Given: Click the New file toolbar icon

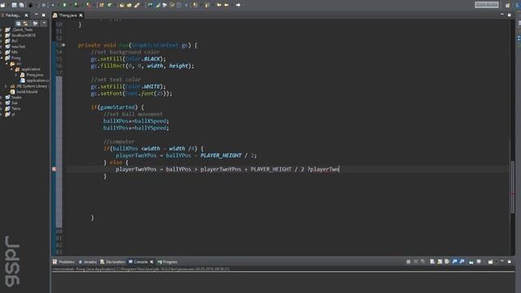Looking at the screenshot, I should (x=3, y=5).
